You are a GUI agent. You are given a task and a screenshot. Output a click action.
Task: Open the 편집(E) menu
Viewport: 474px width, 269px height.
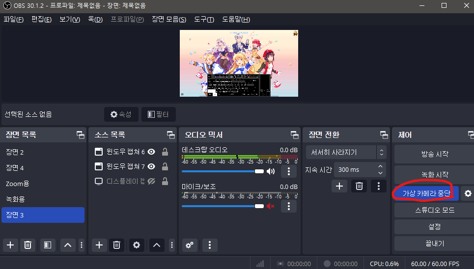pyautogui.click(x=41, y=20)
